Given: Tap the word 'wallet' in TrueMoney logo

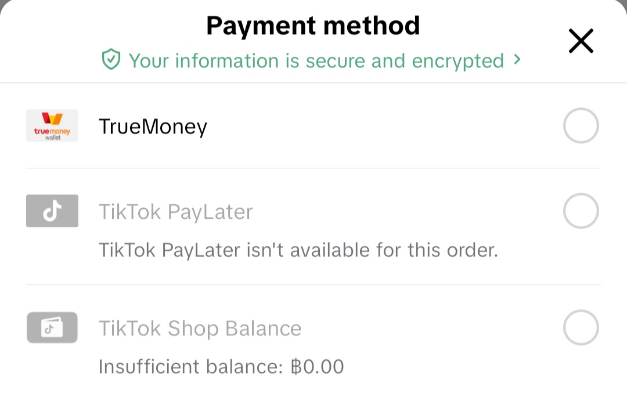Looking at the screenshot, I should (52, 138).
